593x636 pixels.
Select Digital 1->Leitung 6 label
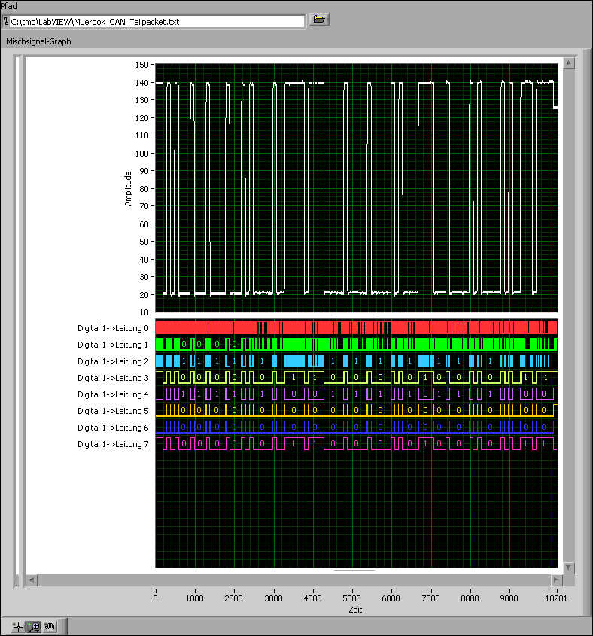[113, 428]
